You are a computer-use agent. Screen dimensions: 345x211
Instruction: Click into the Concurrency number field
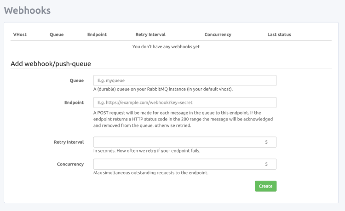tap(184, 164)
